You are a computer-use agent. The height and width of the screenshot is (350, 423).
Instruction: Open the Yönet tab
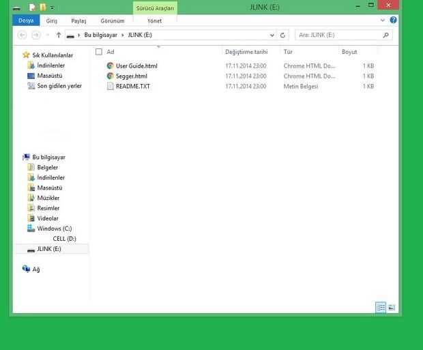click(155, 20)
